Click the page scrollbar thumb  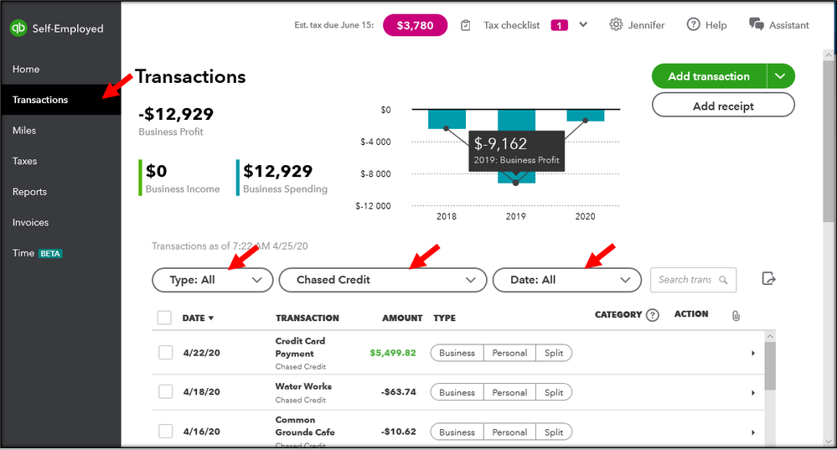tap(829, 142)
